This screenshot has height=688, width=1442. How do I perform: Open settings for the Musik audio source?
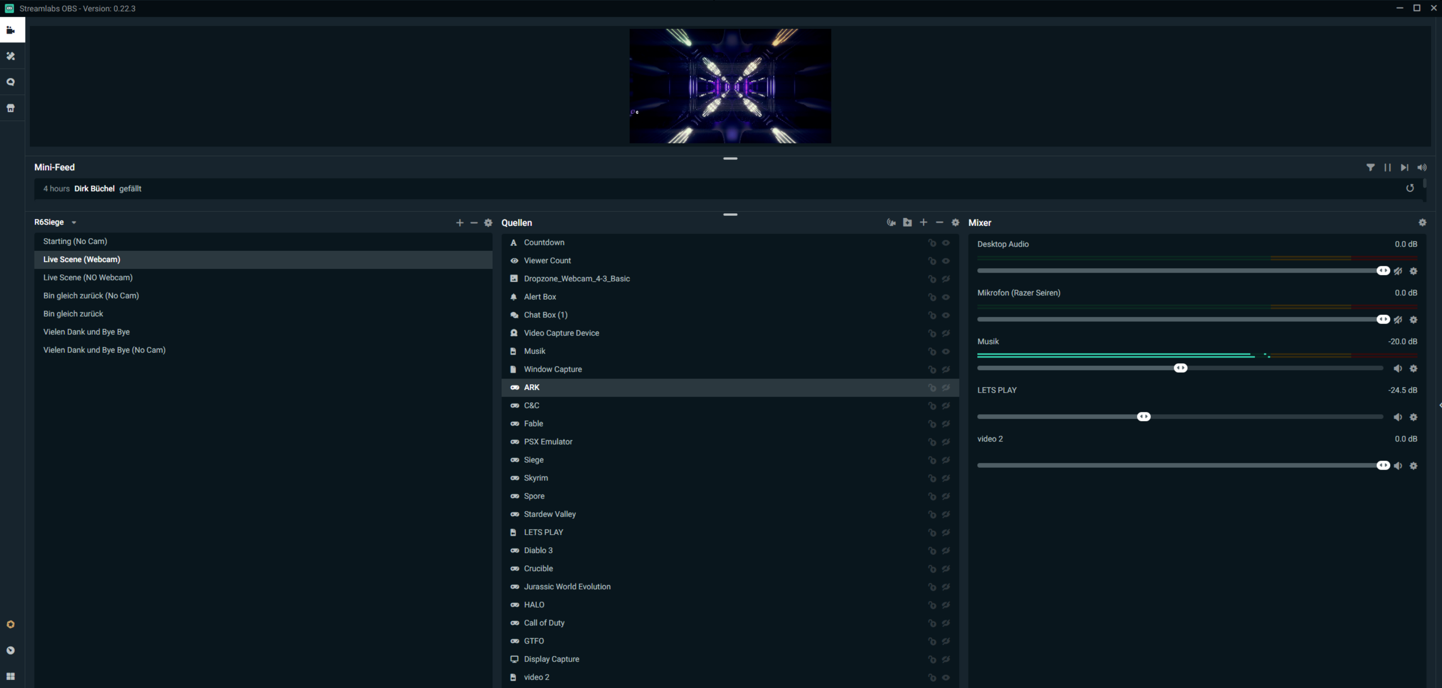click(x=1413, y=369)
